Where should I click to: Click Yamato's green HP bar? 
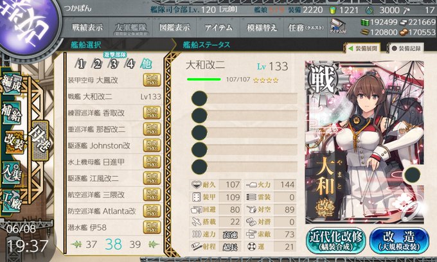(x=204, y=80)
